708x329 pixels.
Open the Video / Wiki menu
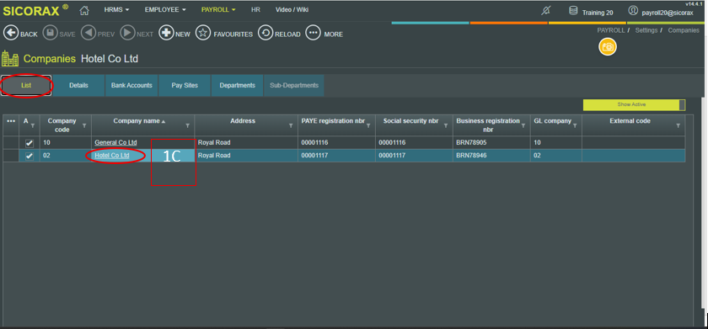click(292, 9)
